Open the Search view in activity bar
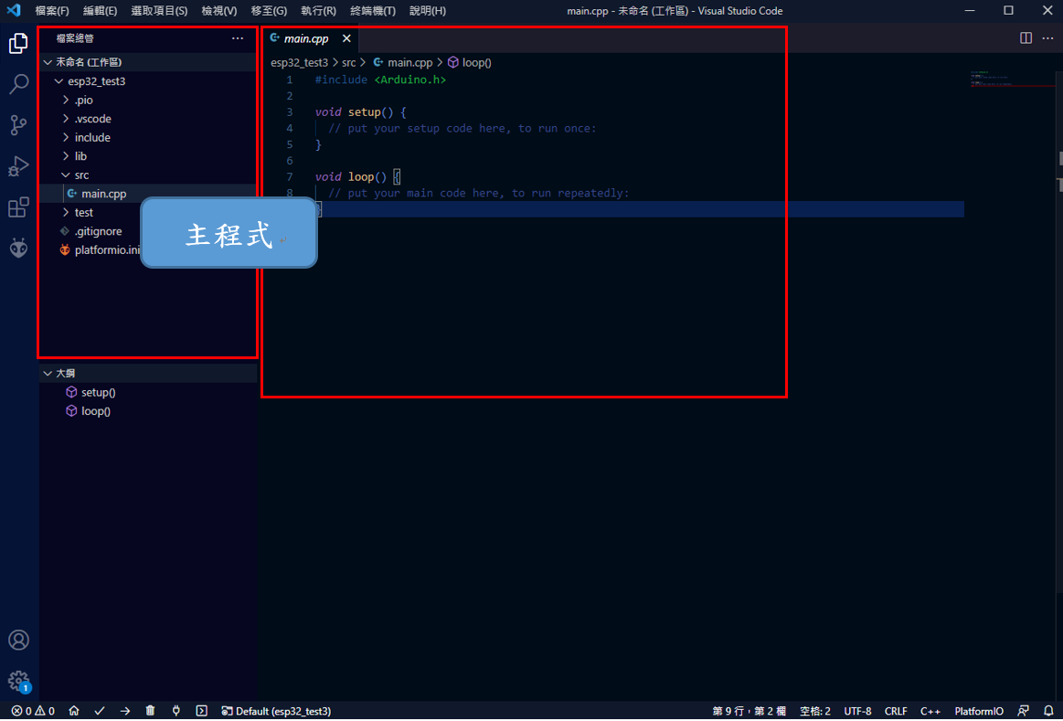 click(18, 84)
